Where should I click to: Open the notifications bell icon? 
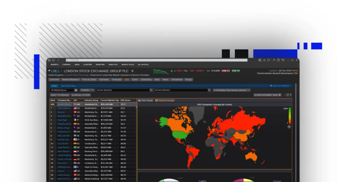(x=264, y=60)
